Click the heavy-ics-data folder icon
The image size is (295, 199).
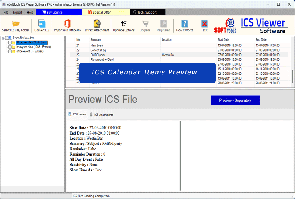pyautogui.click(x=14, y=47)
